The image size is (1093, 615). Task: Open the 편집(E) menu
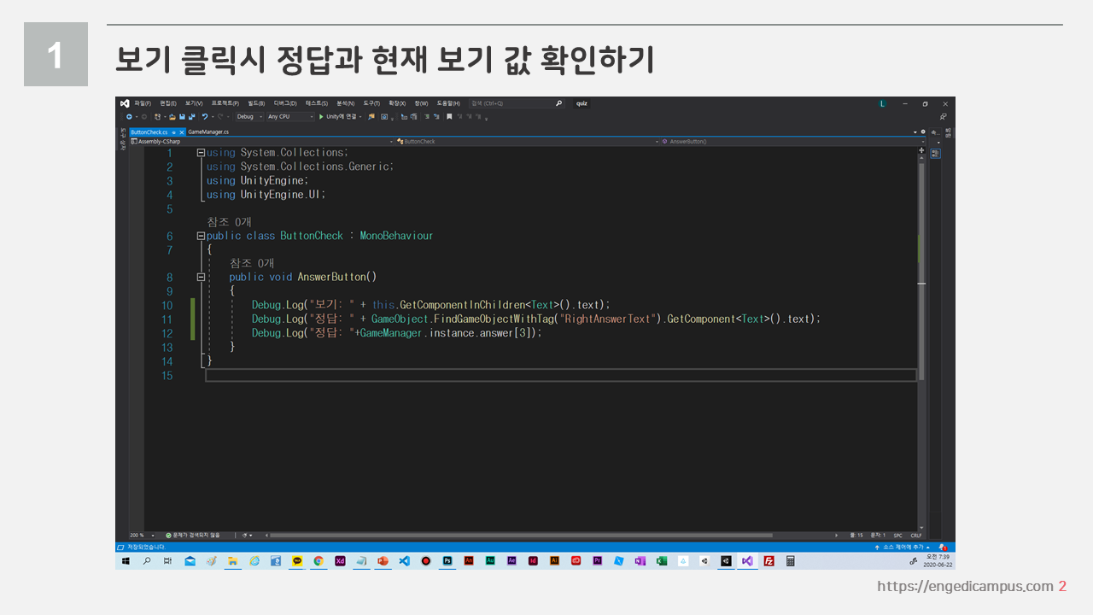[168, 103]
